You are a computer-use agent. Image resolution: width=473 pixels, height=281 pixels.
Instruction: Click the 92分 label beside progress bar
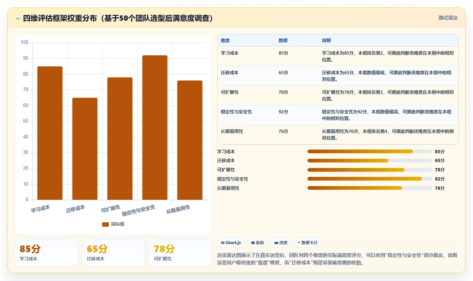[x=440, y=179]
